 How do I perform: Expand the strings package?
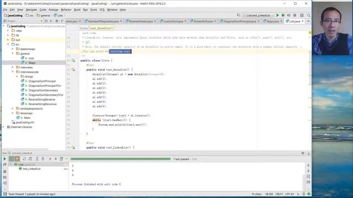[x=17, y=76]
